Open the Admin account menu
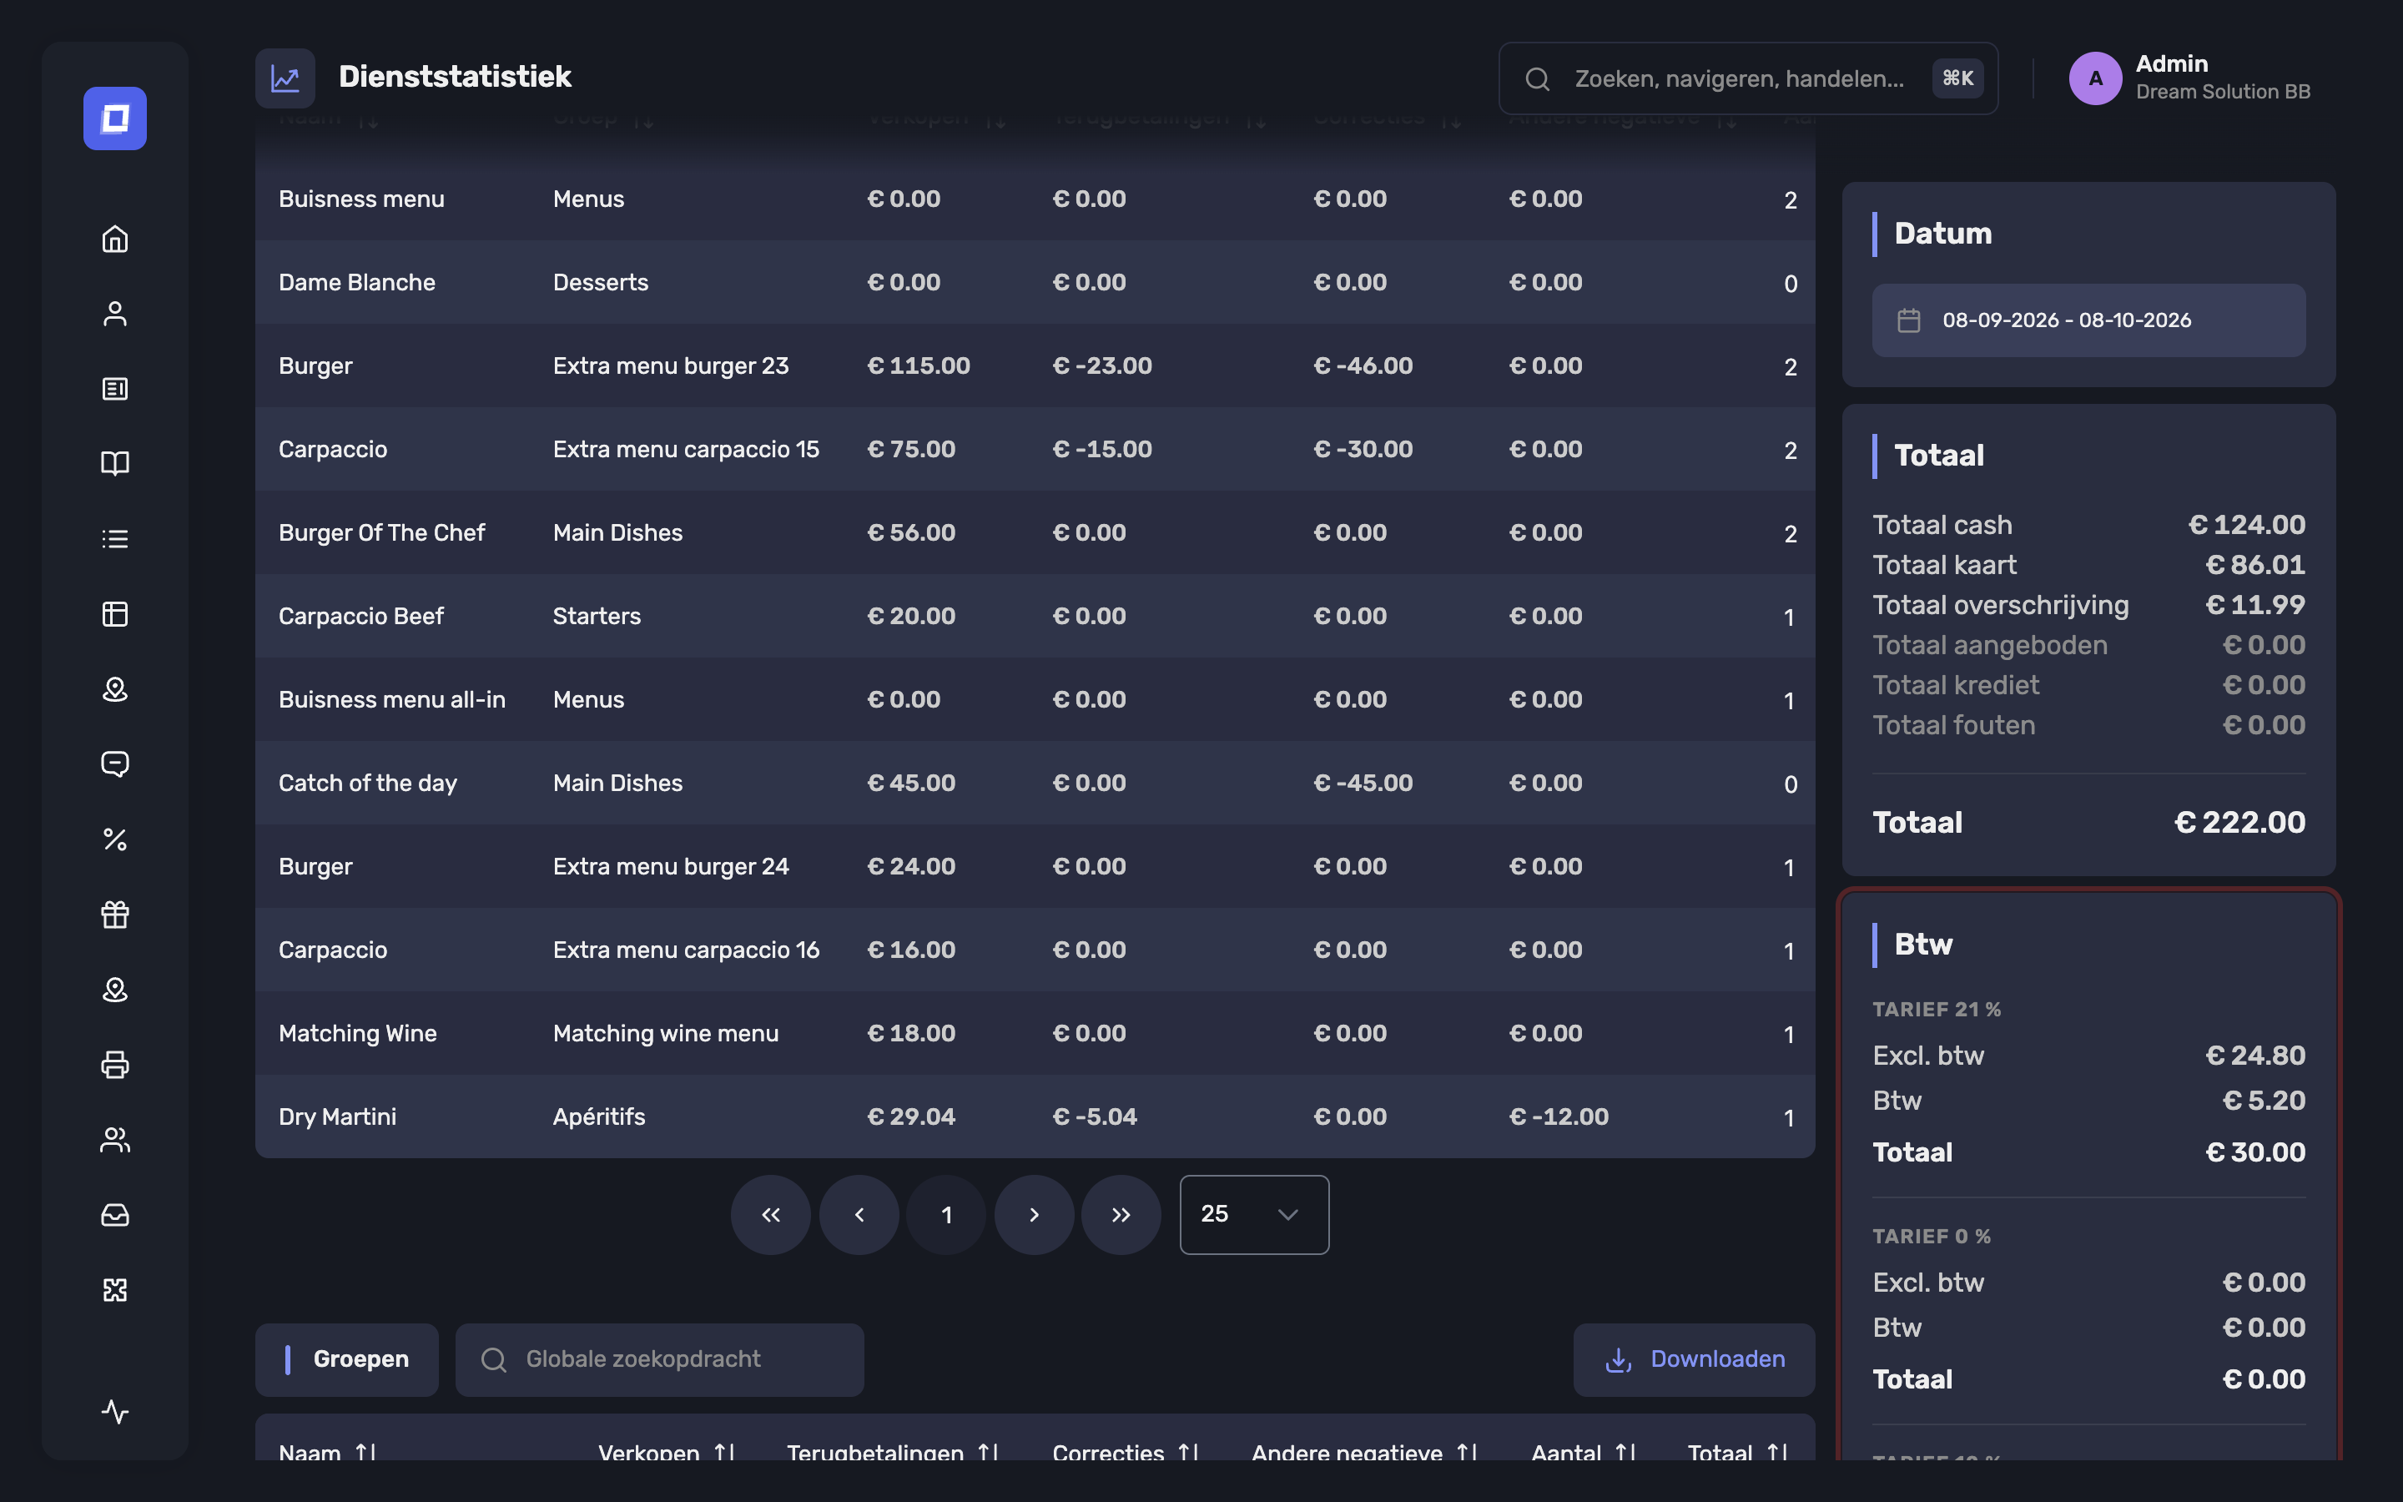The width and height of the screenshot is (2403, 1502). [2189, 78]
